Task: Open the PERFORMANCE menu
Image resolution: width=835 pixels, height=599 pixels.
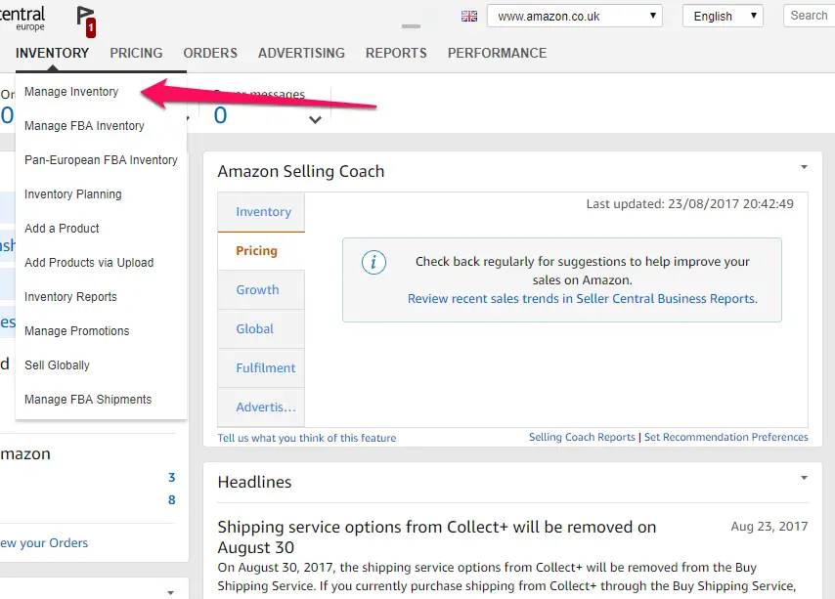Action: [497, 53]
